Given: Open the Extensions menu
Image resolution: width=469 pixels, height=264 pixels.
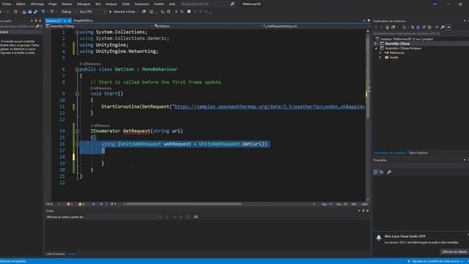Looking at the screenshot, I should (141, 4).
